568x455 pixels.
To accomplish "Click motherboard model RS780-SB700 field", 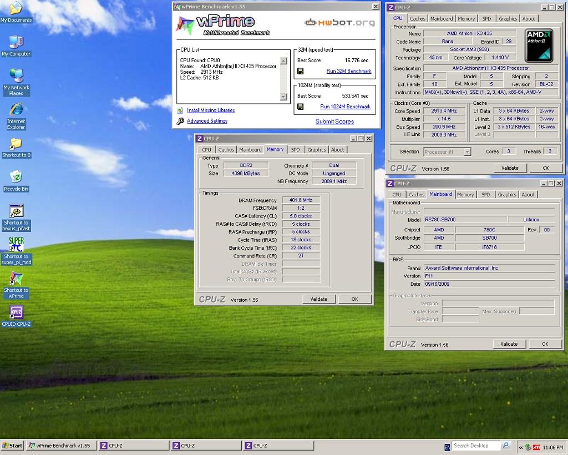I will coord(465,220).
